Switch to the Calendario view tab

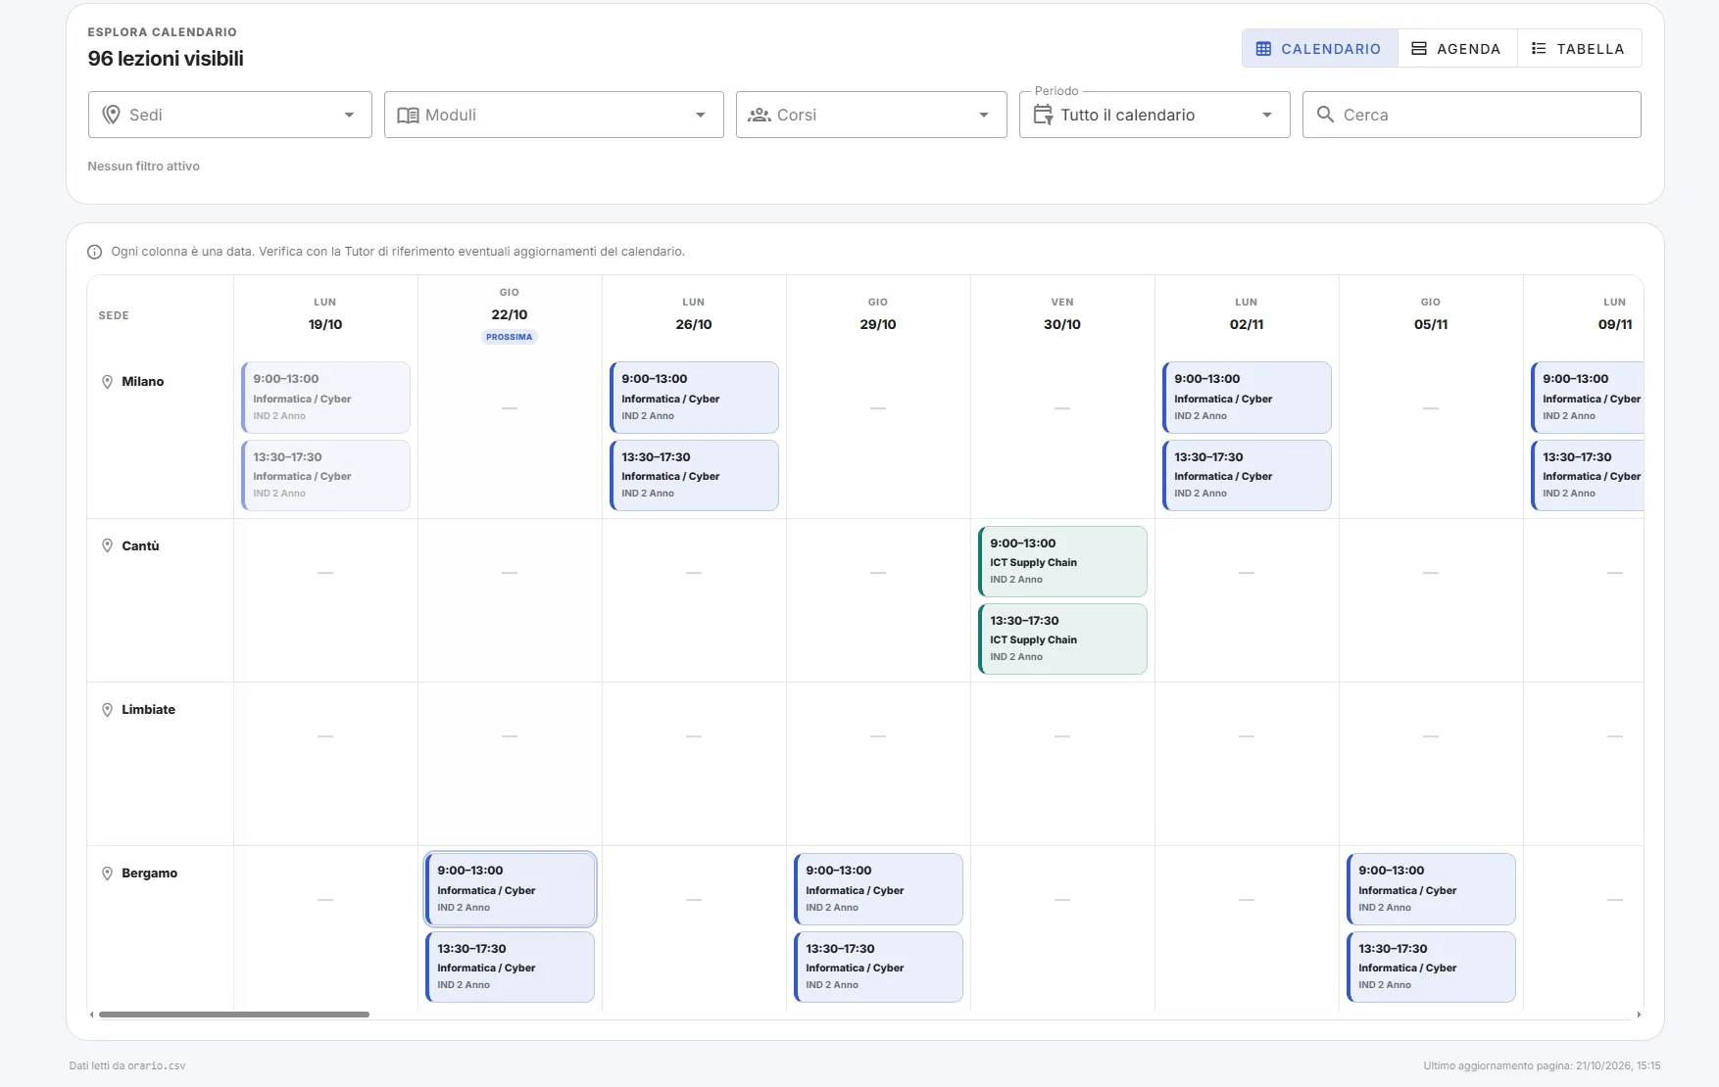[1319, 48]
